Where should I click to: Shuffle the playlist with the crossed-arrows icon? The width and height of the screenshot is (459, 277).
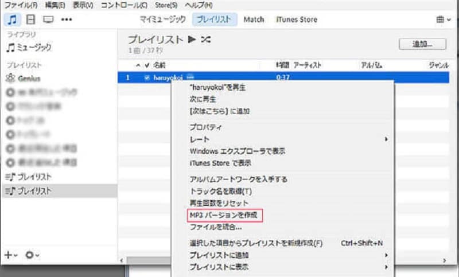(x=206, y=39)
